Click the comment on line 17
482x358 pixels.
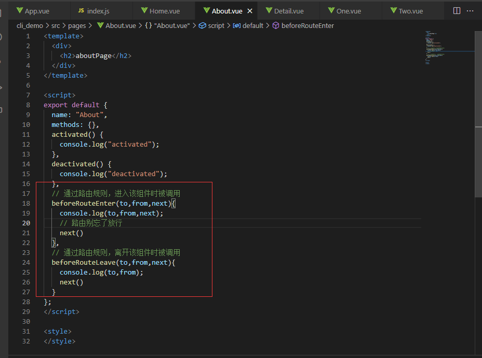click(x=116, y=194)
